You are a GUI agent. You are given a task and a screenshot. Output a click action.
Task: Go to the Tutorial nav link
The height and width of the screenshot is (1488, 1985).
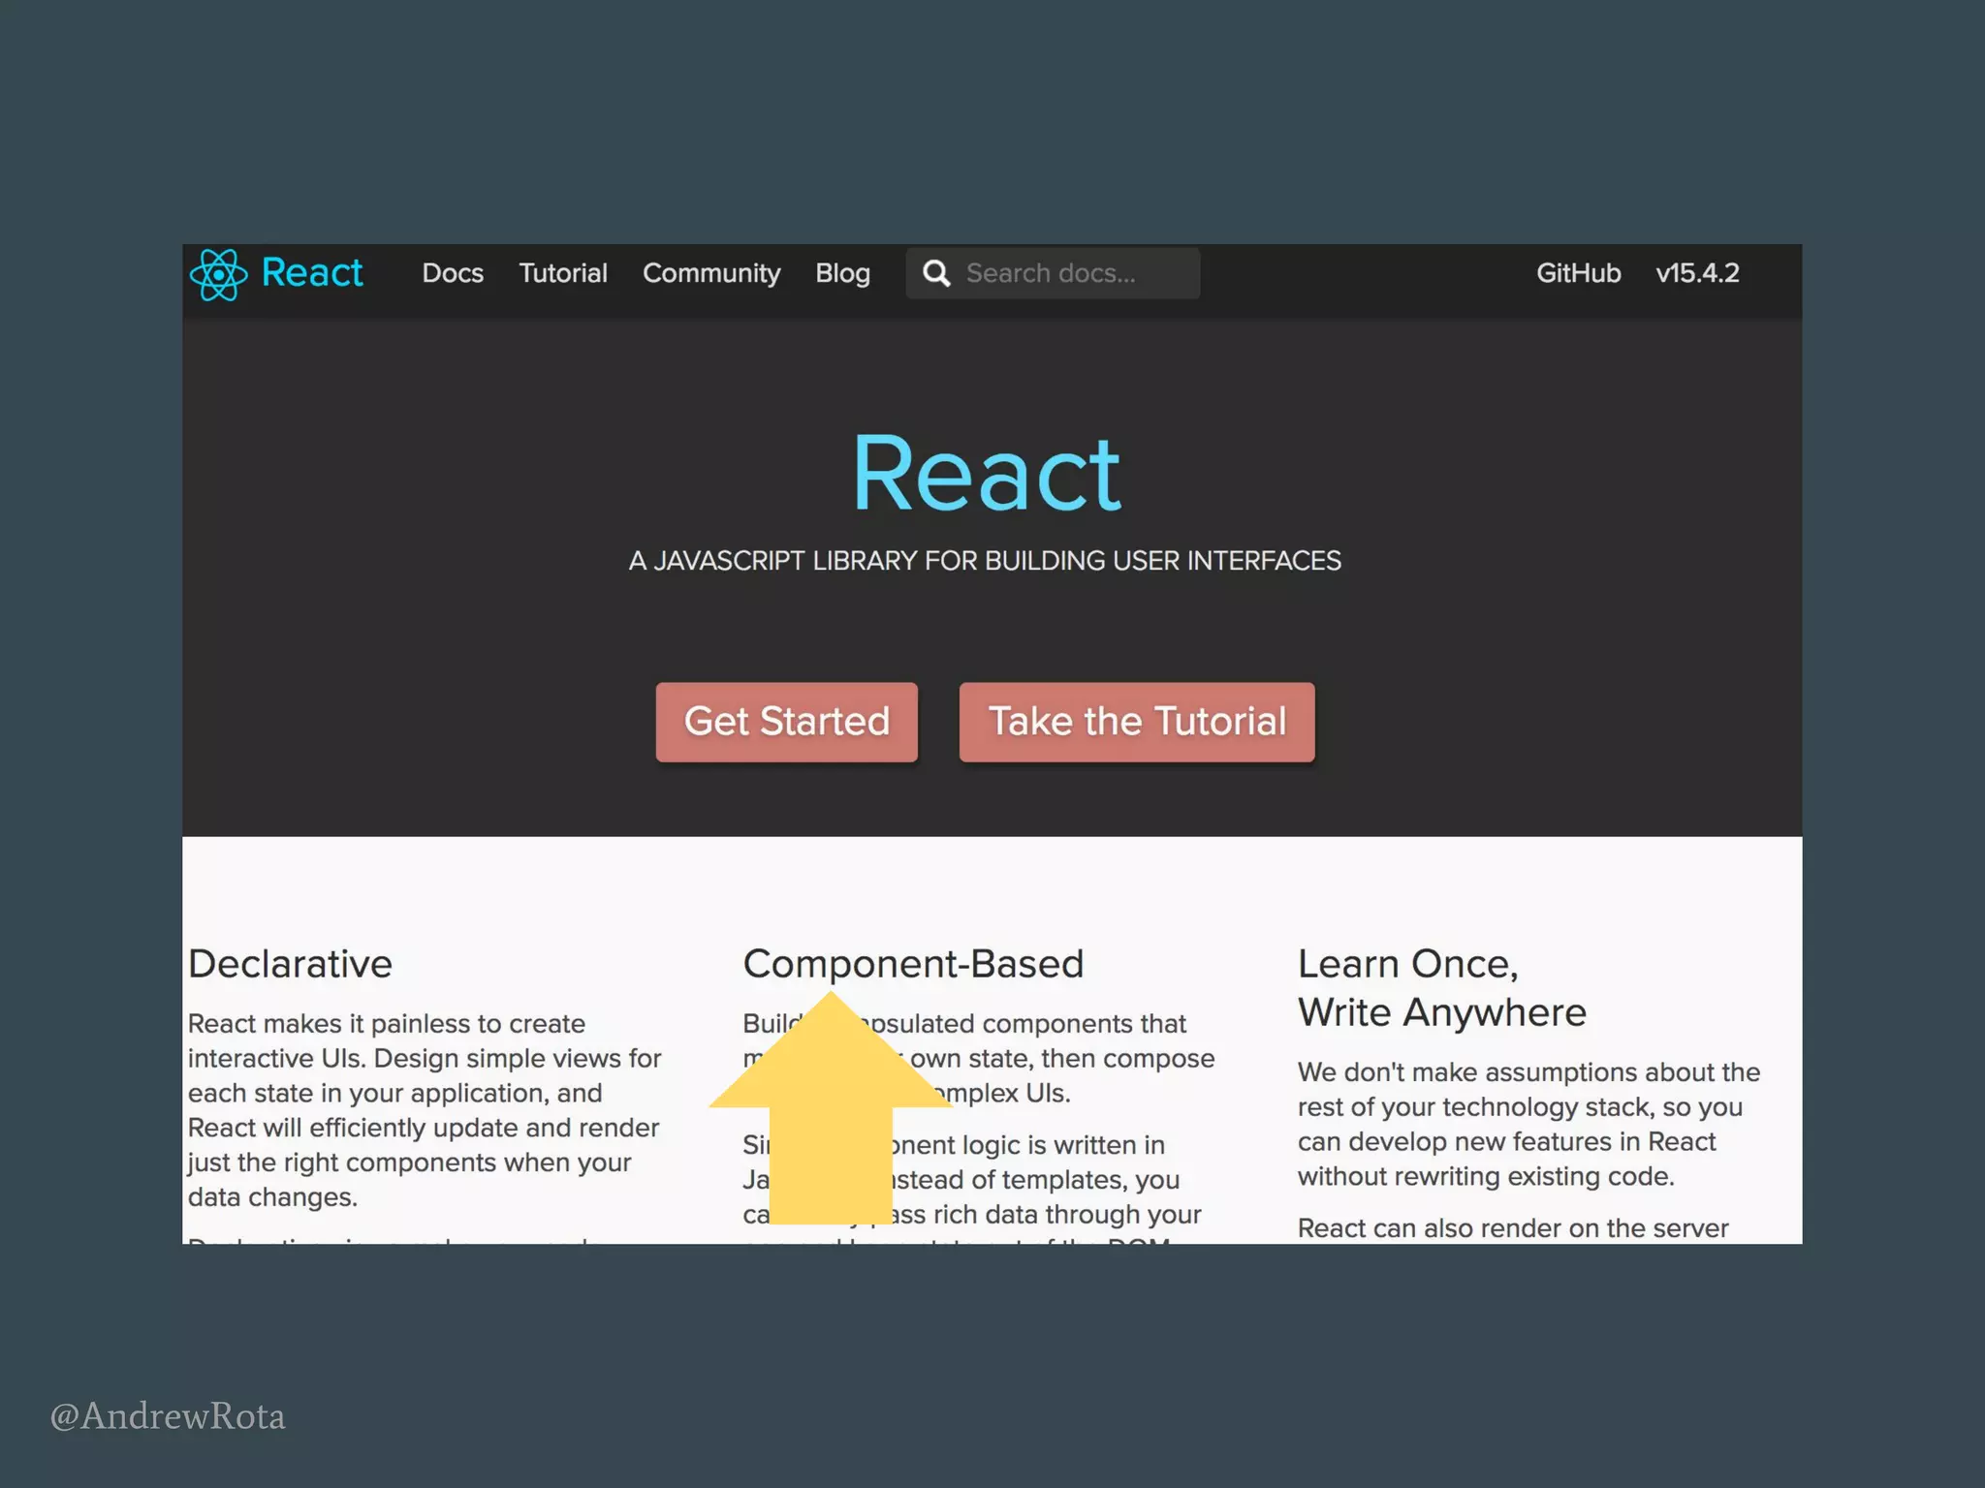click(563, 273)
